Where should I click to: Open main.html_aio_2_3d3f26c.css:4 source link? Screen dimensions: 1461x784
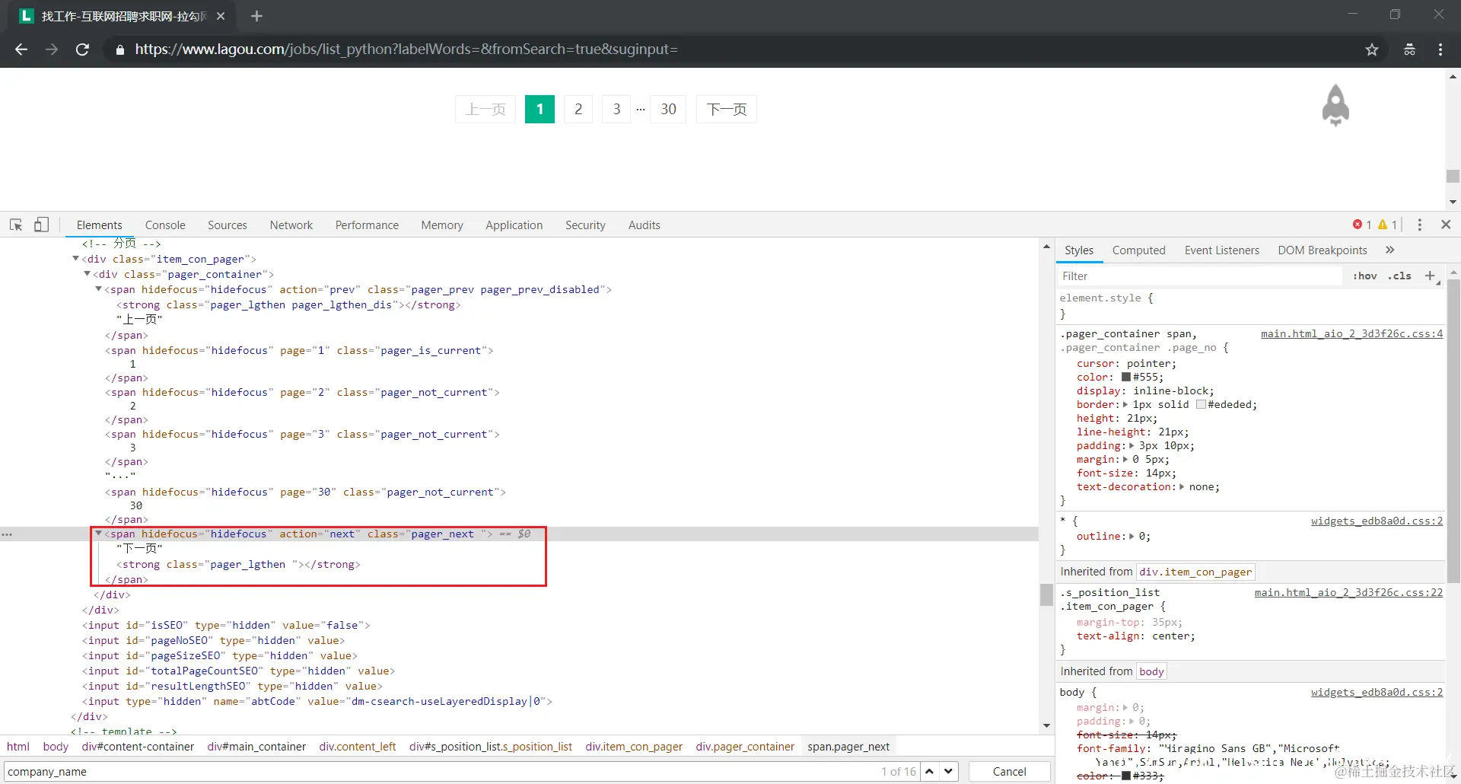(x=1351, y=333)
